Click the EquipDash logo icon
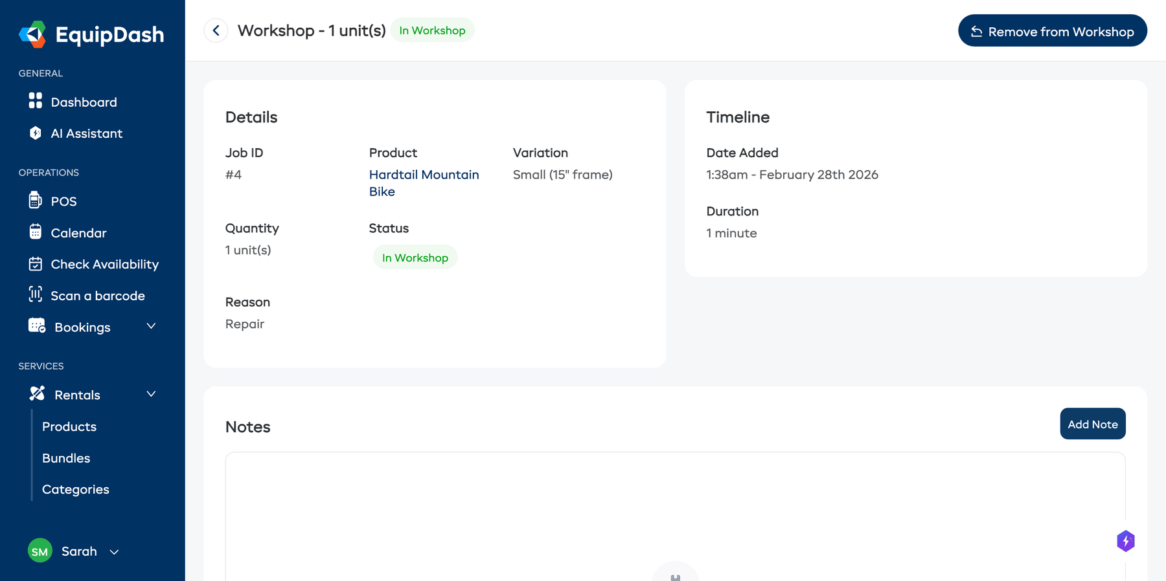This screenshot has width=1166, height=581. (32, 34)
